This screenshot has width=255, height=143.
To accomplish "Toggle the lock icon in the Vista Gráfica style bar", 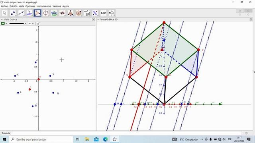I will coord(38,23).
